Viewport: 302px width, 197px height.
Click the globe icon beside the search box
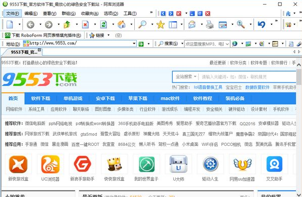coord(235,44)
